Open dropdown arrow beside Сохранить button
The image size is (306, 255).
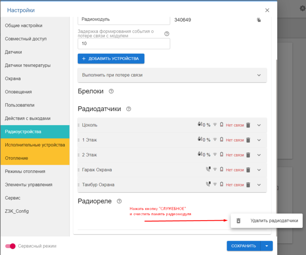click(x=266, y=246)
